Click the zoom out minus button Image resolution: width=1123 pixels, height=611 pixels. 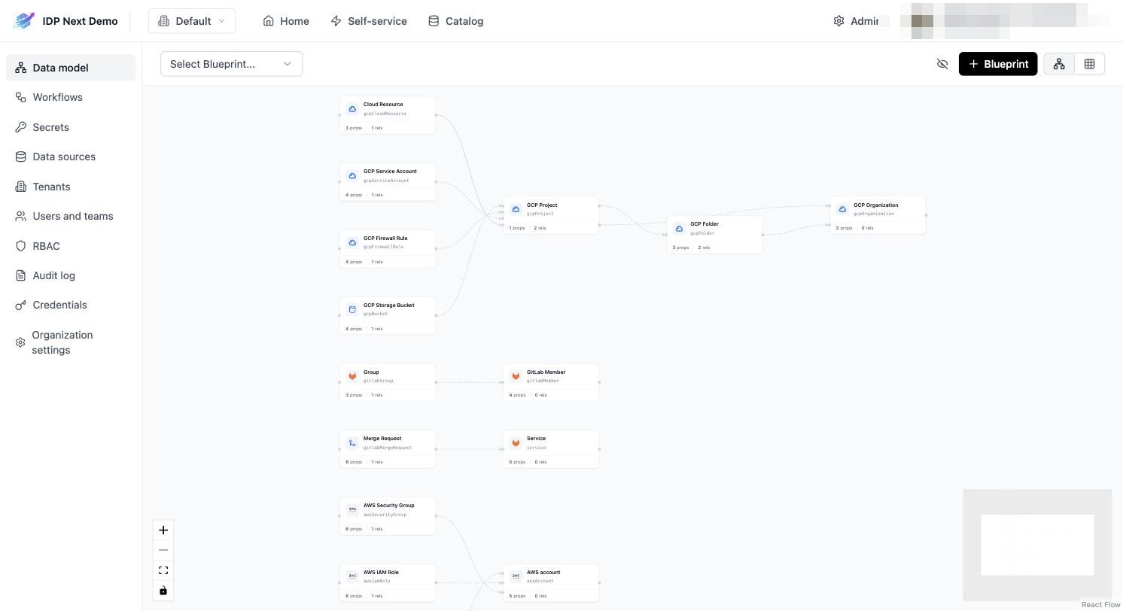click(x=163, y=550)
